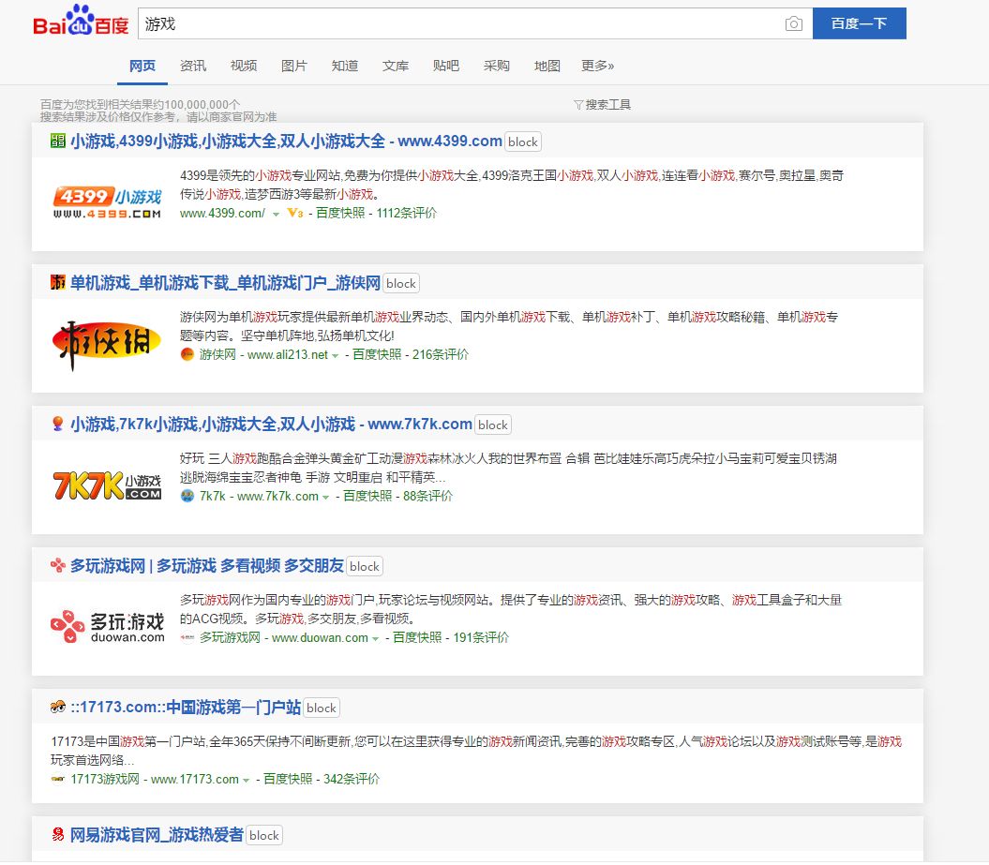Open camera image search icon

[x=793, y=24]
